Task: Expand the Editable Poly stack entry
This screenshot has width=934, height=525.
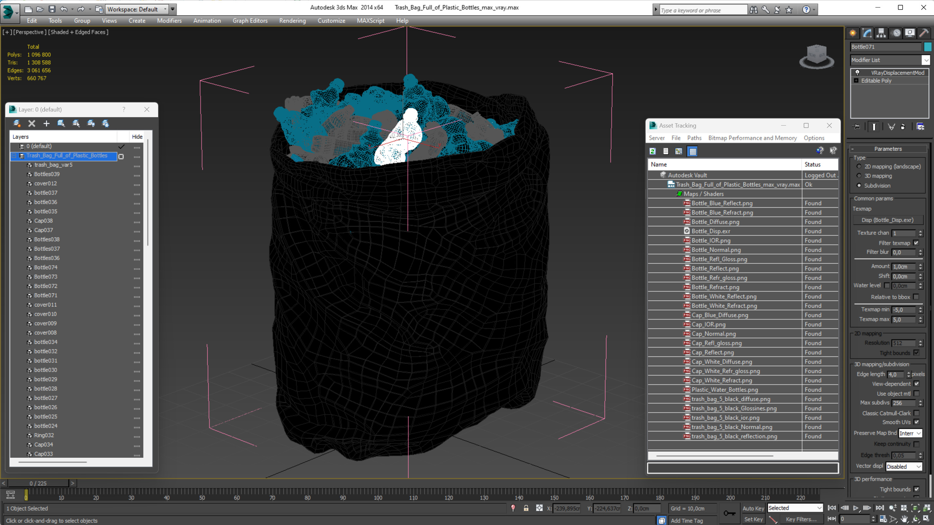Action: 856,80
